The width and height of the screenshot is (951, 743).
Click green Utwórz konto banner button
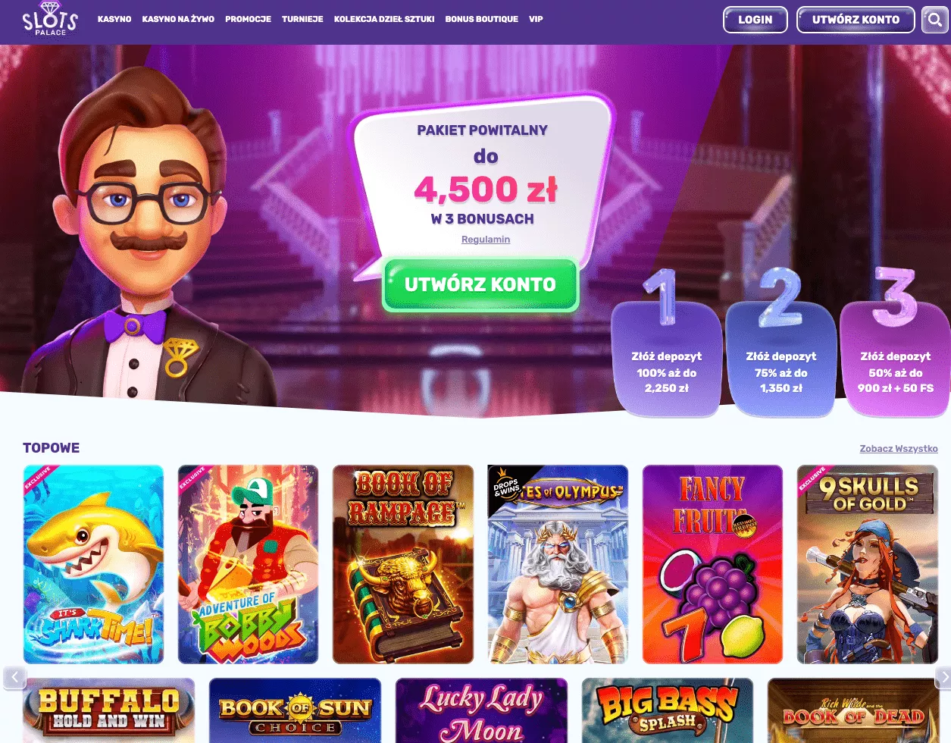480,285
